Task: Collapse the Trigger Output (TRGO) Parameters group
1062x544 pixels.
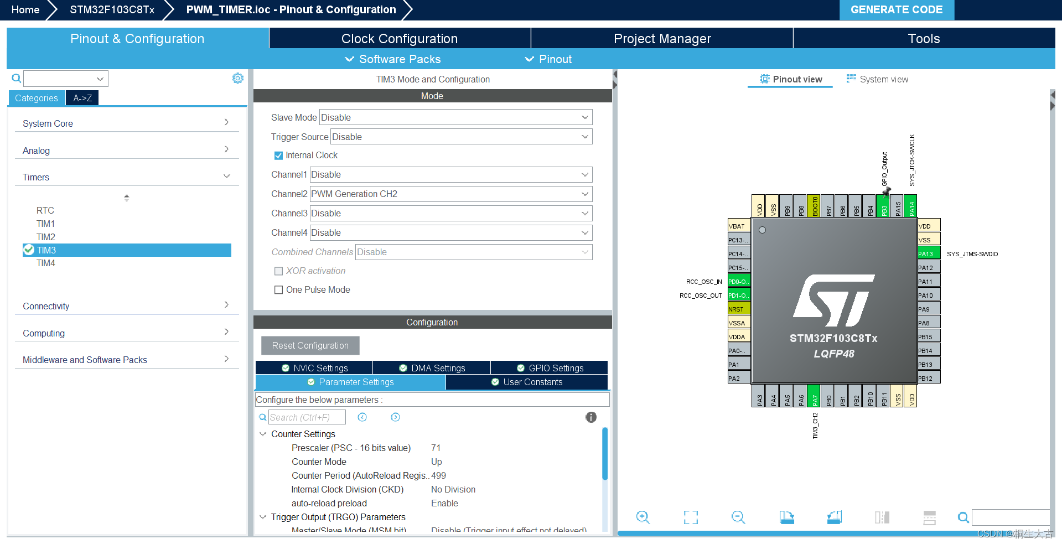Action: [x=263, y=517]
